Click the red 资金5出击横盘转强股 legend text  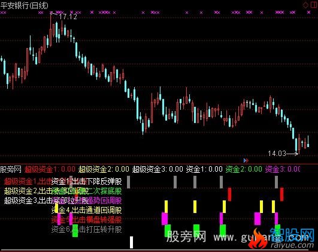87,220
